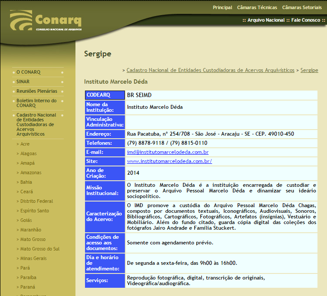Click the Missão Institucional label

point(105,191)
